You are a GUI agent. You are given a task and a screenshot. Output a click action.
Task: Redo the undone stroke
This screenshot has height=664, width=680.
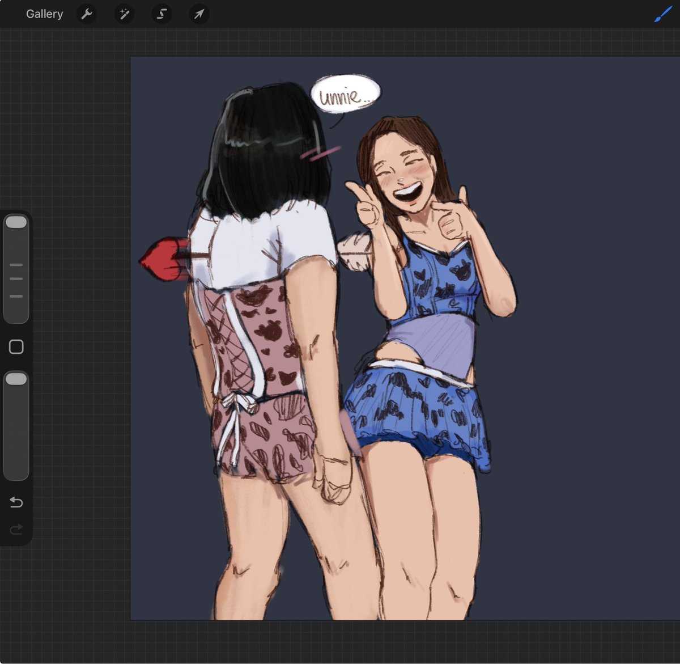pyautogui.click(x=16, y=530)
